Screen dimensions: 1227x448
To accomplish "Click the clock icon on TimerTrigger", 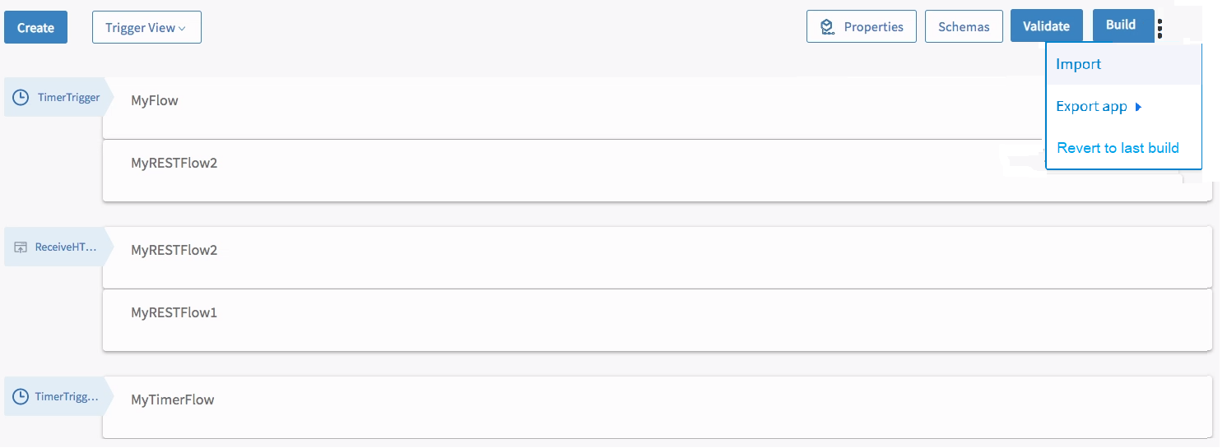I will coord(21,98).
